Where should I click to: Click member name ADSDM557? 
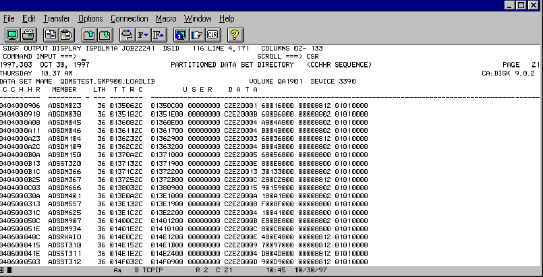tap(65, 204)
